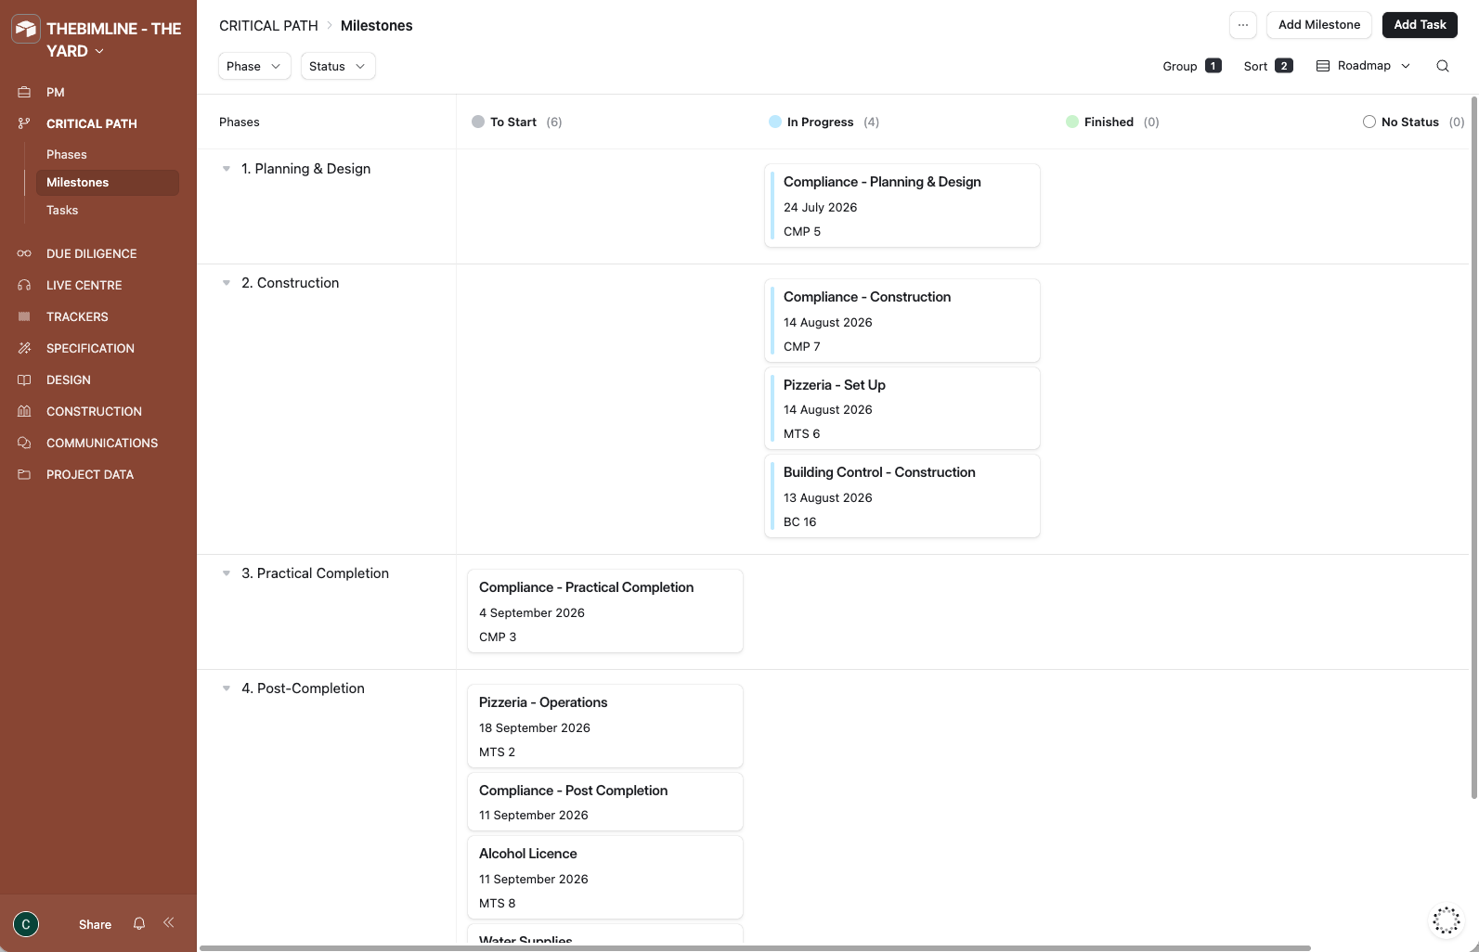Open Pizzeria - Set Up card

click(902, 408)
